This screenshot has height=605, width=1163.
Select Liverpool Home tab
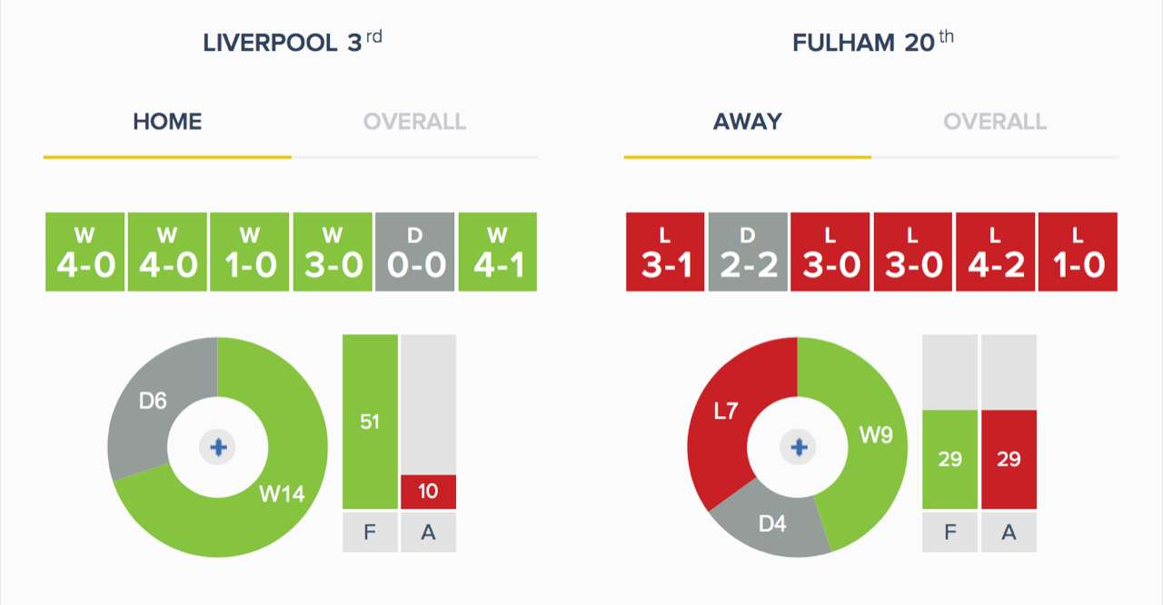pos(167,122)
